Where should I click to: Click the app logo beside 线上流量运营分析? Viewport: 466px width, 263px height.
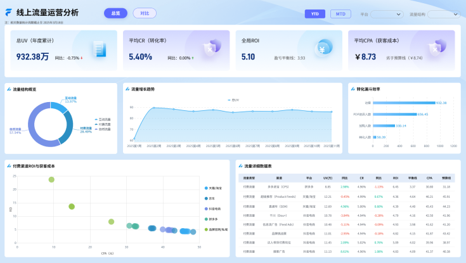pos(9,13)
